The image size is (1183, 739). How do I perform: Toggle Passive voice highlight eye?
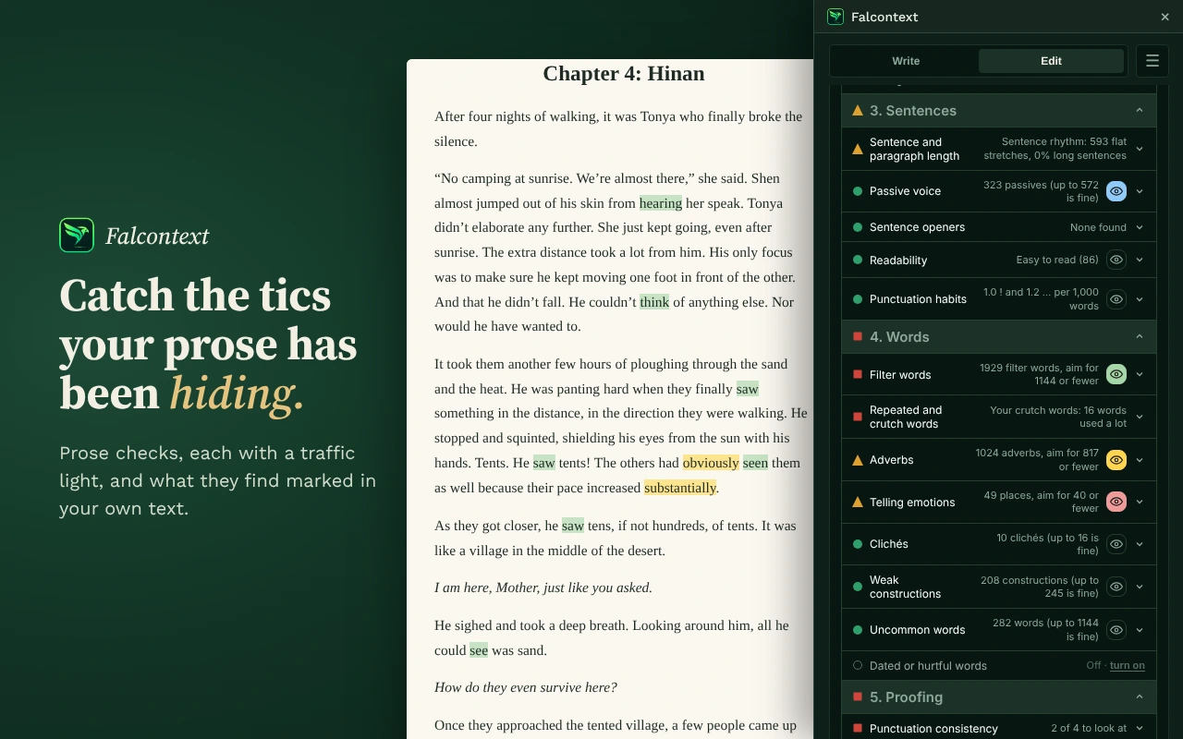click(x=1116, y=191)
